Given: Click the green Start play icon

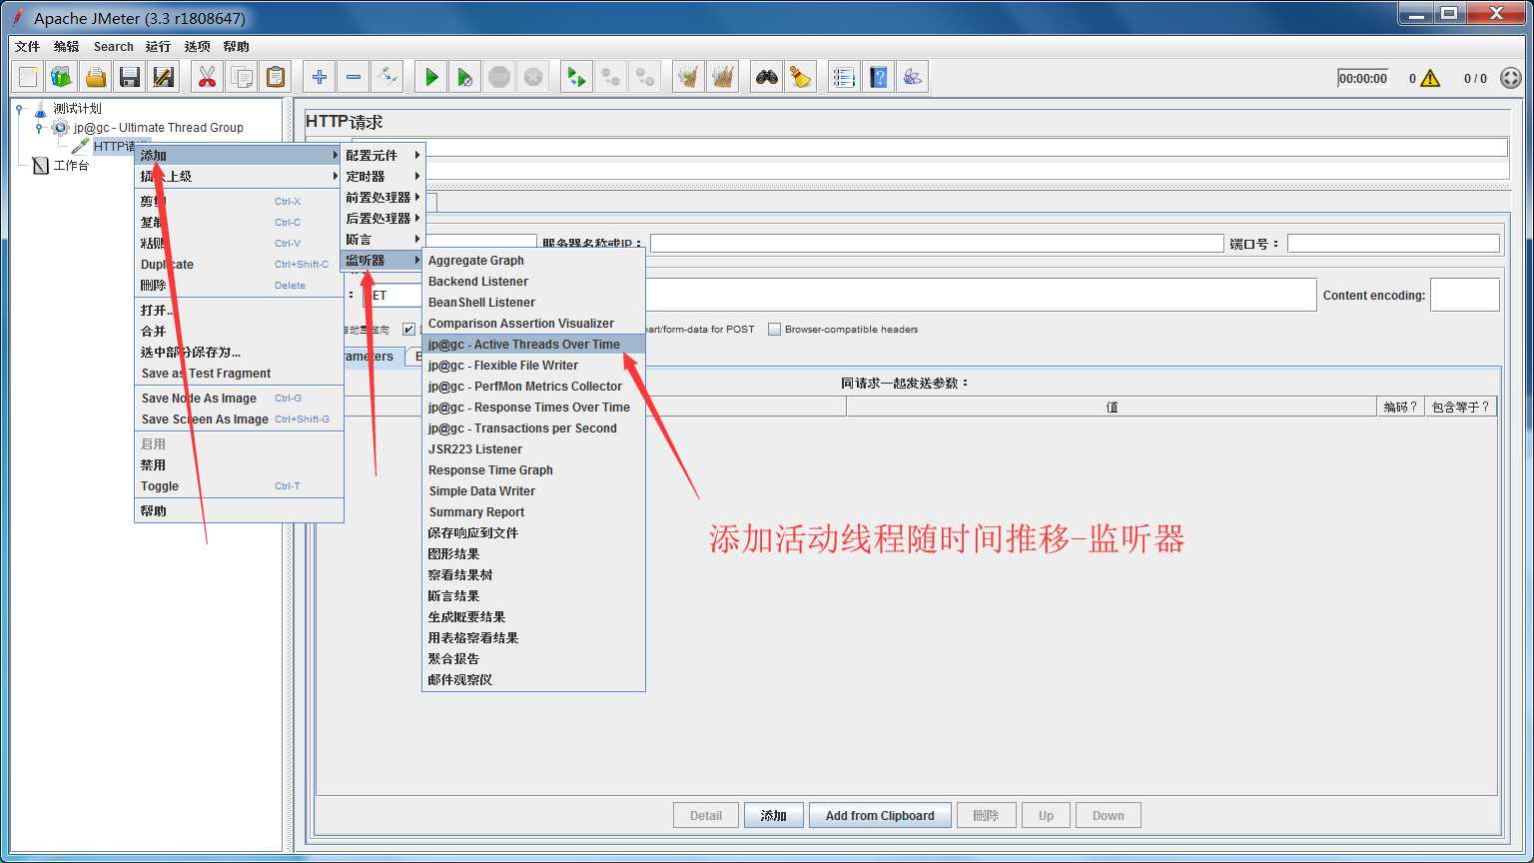Looking at the screenshot, I should click(x=431, y=77).
